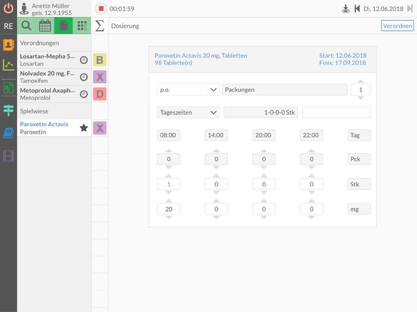Click the empty field beside 1-0-0-0 Stk
Image resolution: width=417 pixels, height=312 pixels.
(x=336, y=112)
